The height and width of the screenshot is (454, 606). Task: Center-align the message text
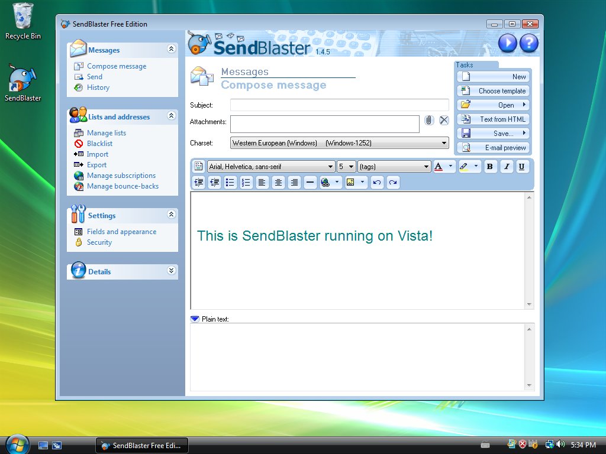(x=278, y=183)
